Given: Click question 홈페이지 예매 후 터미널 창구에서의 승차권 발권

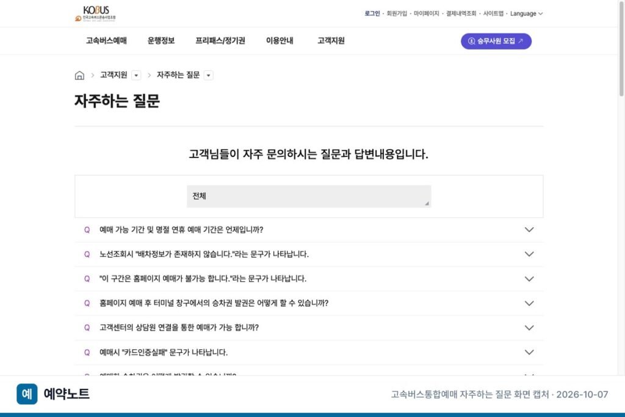Looking at the screenshot, I should (214, 303).
